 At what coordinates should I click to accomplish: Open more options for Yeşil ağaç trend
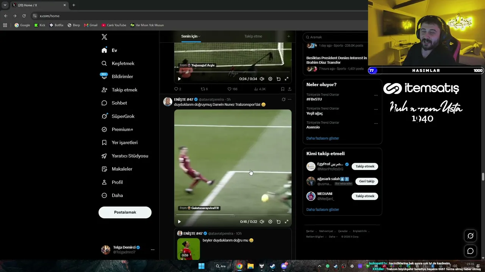click(x=376, y=109)
